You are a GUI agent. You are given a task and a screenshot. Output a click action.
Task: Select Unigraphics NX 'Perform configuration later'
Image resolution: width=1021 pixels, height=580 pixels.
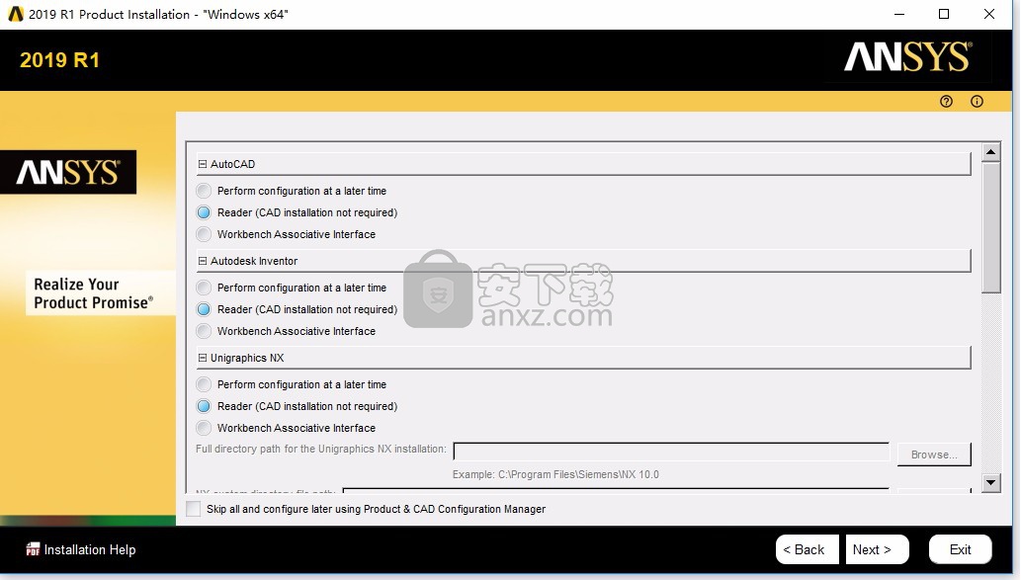(x=204, y=384)
